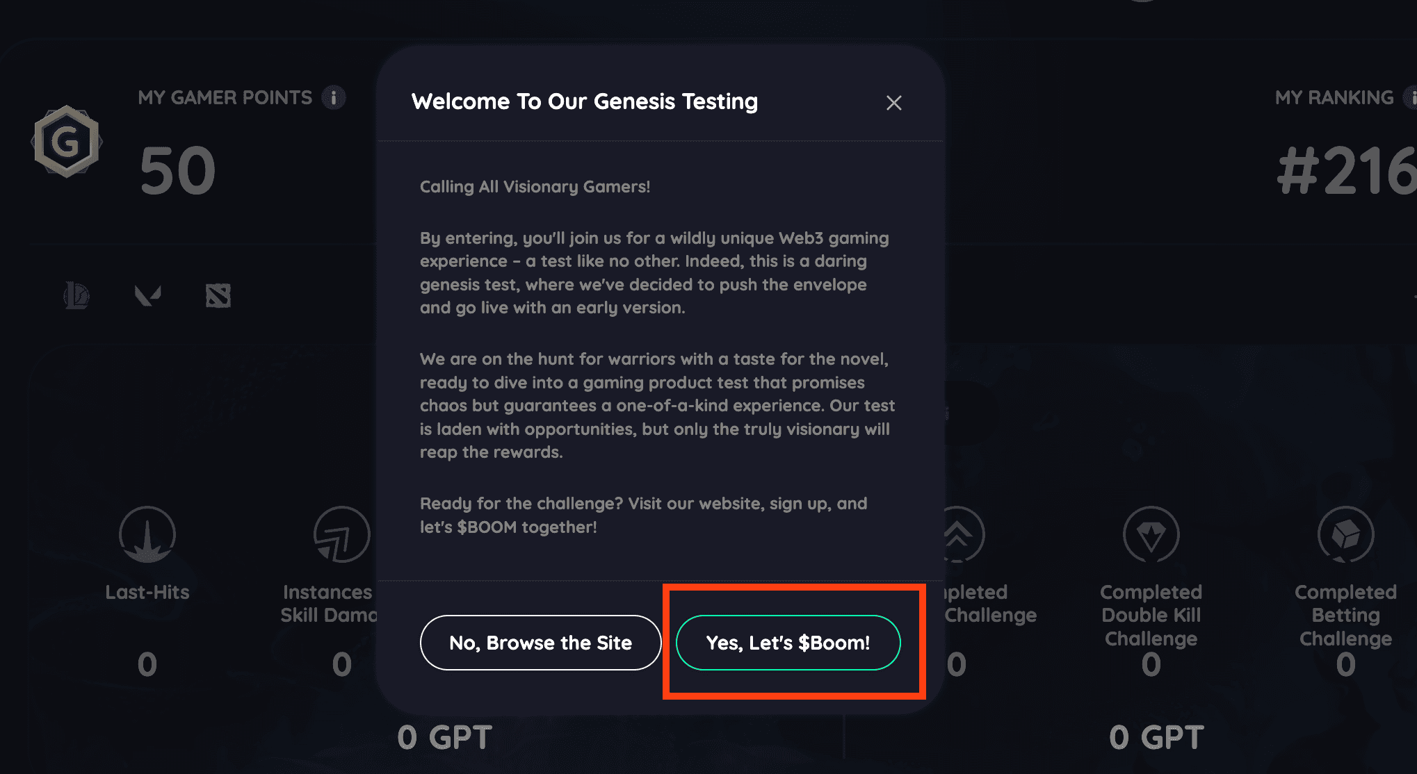Click the #216 ranking number

click(x=1347, y=171)
